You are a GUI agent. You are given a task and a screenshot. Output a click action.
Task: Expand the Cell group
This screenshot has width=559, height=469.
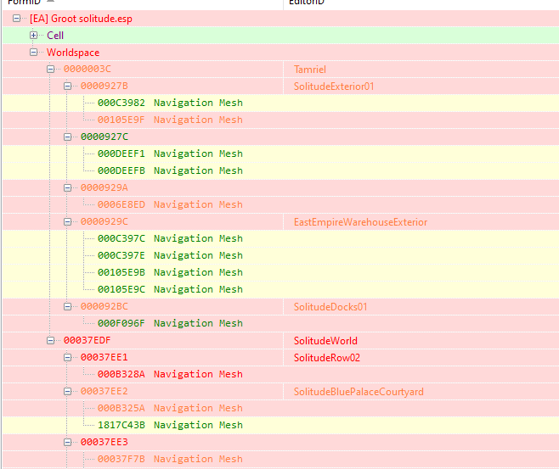tap(33, 36)
